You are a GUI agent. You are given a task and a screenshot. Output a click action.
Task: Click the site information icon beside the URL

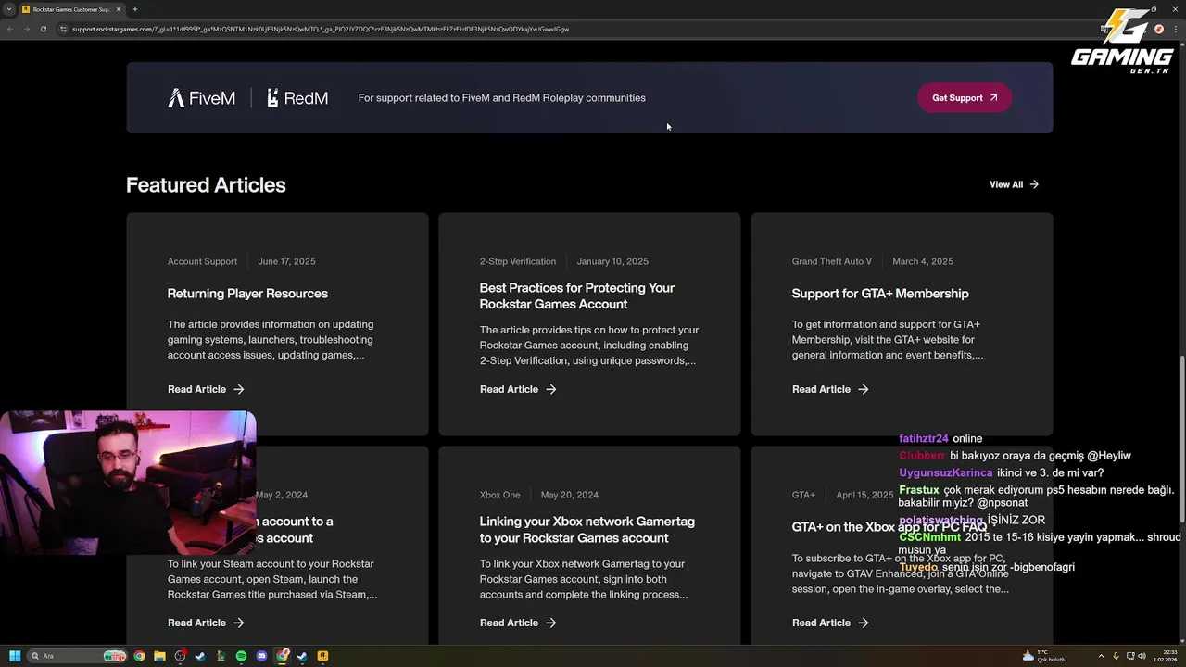[x=63, y=29]
